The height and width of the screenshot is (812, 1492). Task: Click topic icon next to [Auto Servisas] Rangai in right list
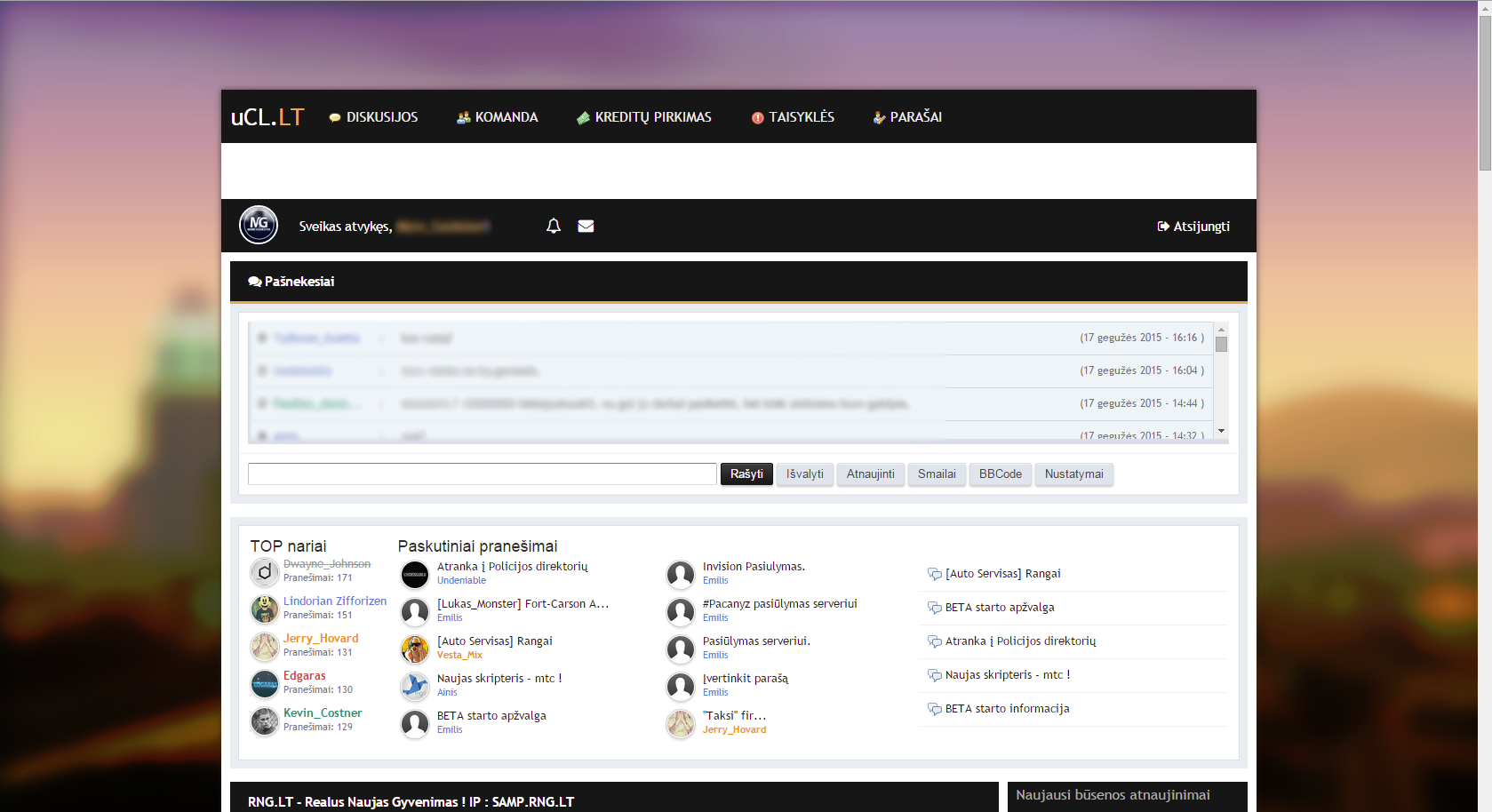(x=935, y=574)
